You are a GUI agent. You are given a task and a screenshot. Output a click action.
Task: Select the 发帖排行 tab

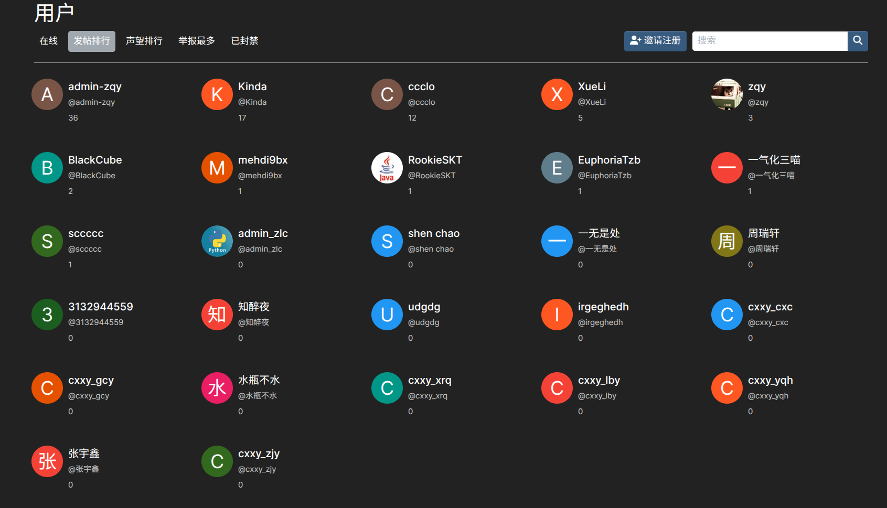(x=92, y=41)
